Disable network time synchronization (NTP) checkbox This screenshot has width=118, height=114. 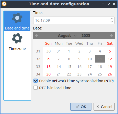(36, 81)
